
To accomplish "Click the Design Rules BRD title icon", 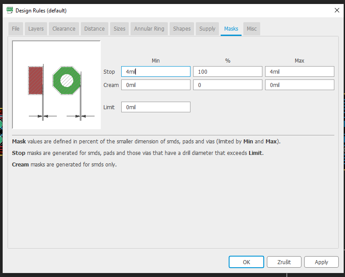I will click(9, 10).
